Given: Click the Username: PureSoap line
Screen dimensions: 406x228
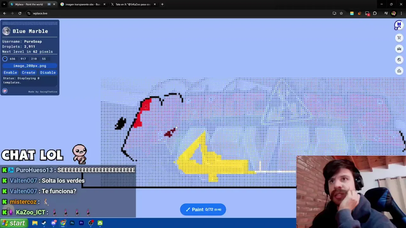Looking at the screenshot, I should tap(22, 41).
